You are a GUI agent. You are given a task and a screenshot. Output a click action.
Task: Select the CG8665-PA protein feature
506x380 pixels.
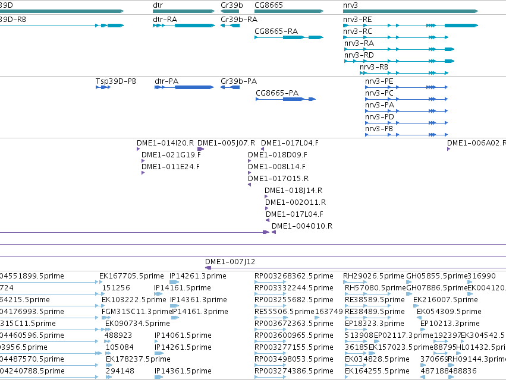[x=285, y=99]
